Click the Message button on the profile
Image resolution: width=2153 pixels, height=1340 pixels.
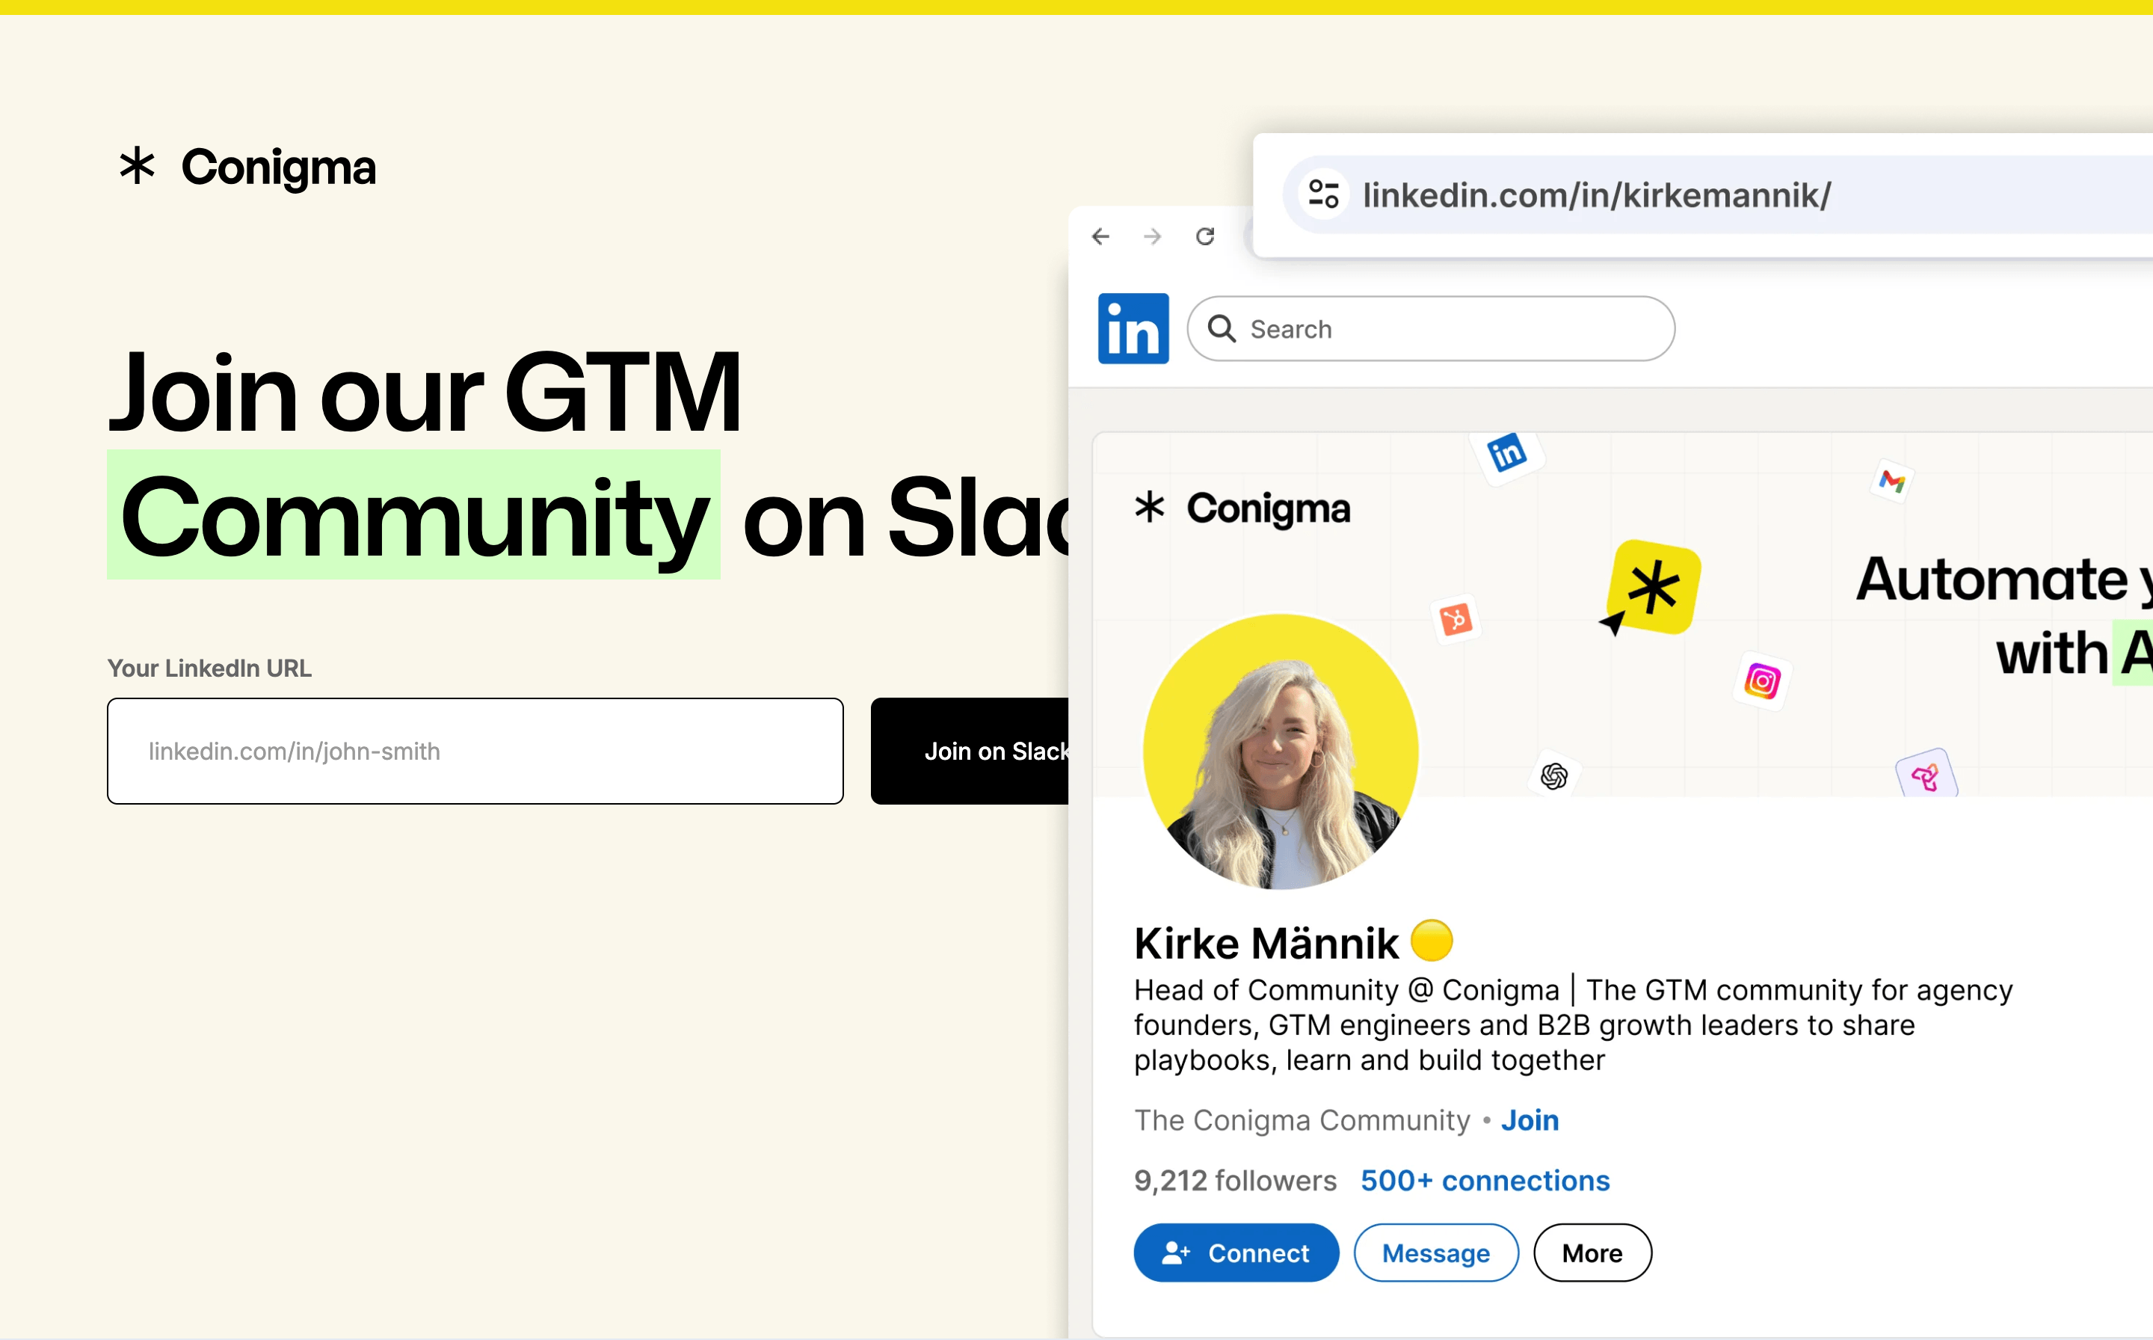click(x=1435, y=1253)
